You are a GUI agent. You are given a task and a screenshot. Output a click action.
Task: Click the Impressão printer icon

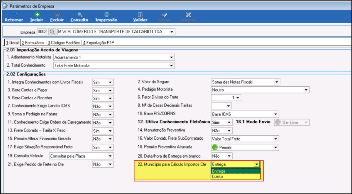(x=107, y=15)
